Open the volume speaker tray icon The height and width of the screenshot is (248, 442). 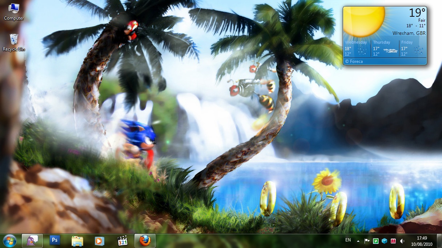point(402,241)
